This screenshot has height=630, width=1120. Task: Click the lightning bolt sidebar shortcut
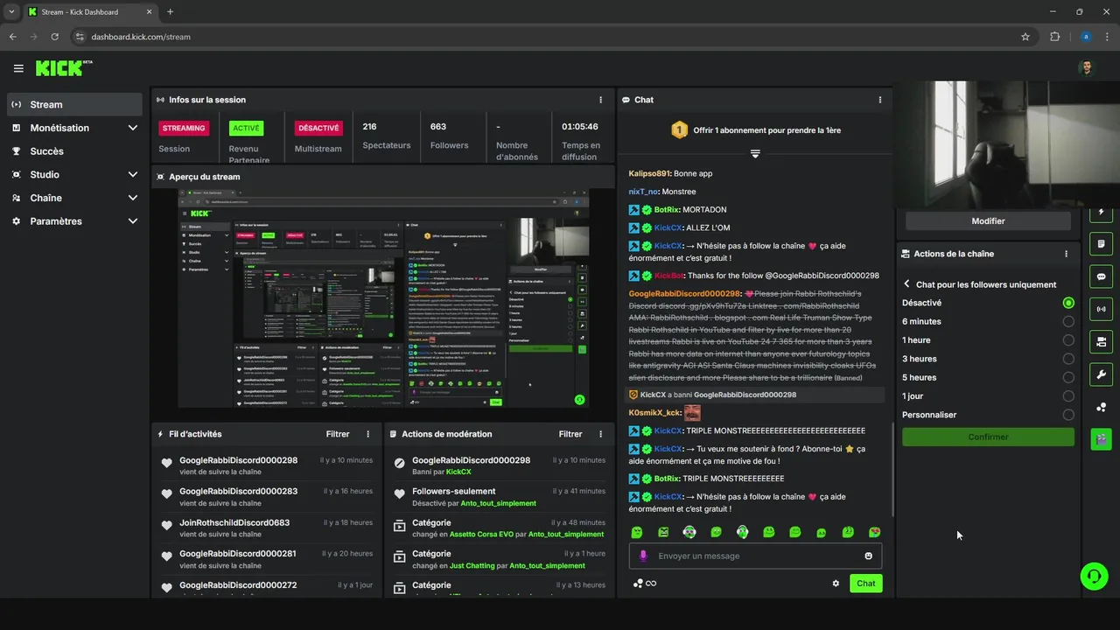pos(1101,213)
